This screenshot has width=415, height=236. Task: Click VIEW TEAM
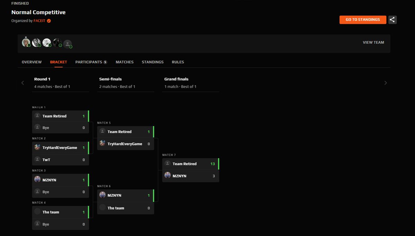(373, 42)
